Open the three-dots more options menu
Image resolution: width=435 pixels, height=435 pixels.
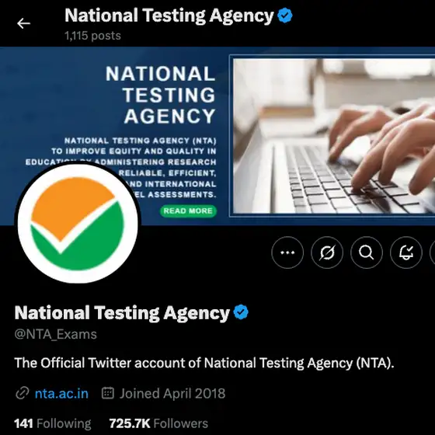(287, 252)
